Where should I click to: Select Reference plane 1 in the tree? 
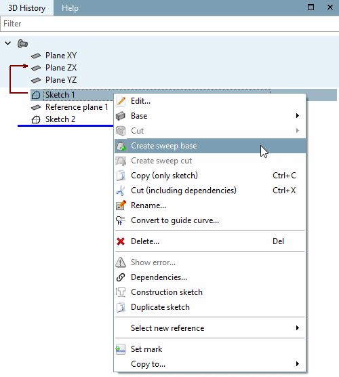coord(77,107)
